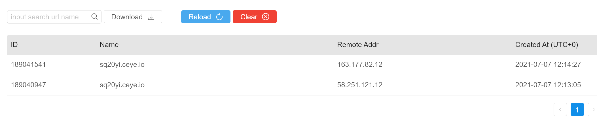
Task: Select page 1 in pagination
Action: pos(577,110)
